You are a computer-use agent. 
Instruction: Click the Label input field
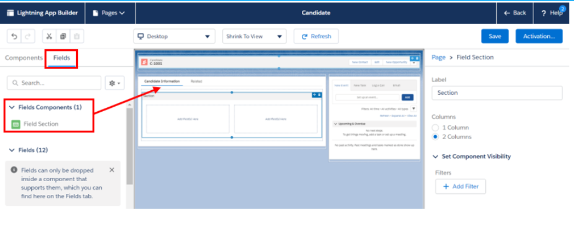point(497,93)
